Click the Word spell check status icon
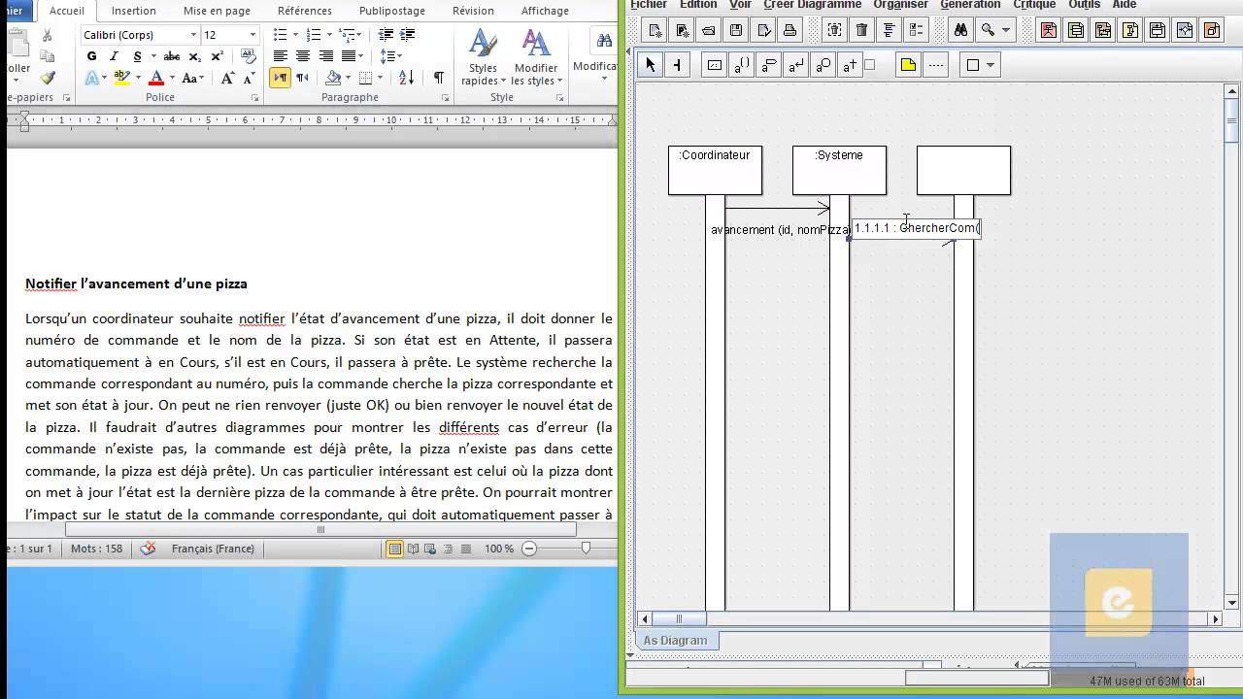The height and width of the screenshot is (699, 1243). [148, 549]
